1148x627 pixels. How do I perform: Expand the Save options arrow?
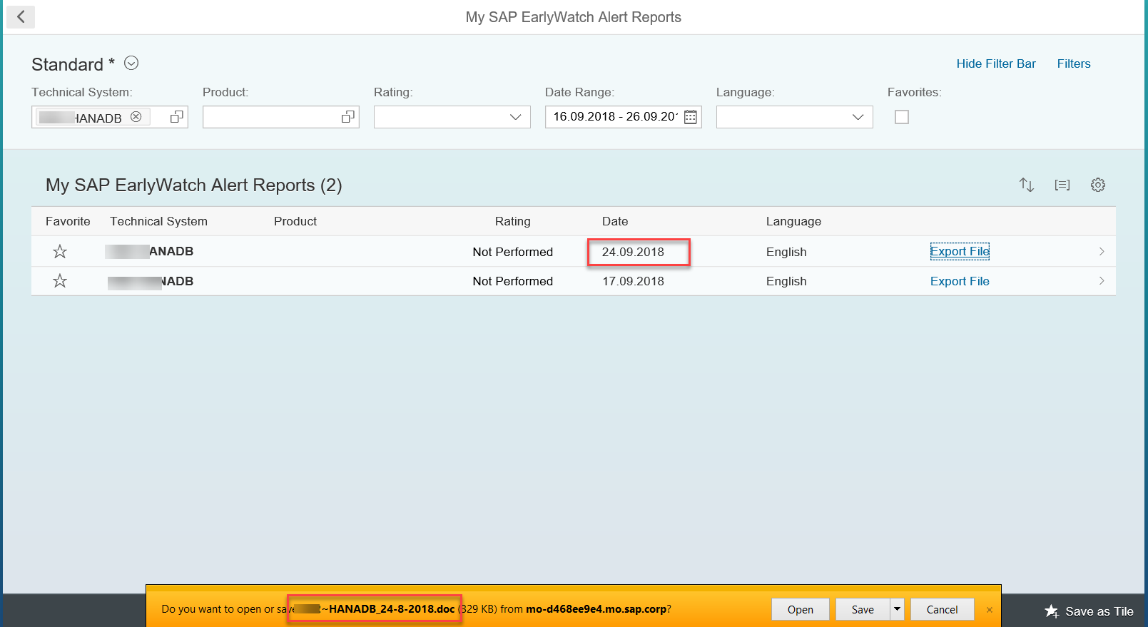pyautogui.click(x=897, y=609)
